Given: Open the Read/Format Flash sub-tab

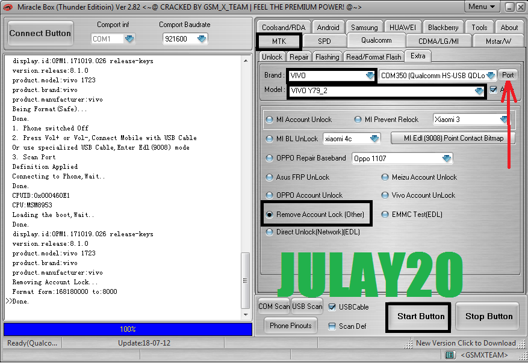Looking at the screenshot, I should click(374, 57).
